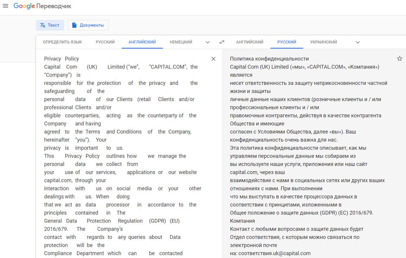Select Русский as target language

click(287, 42)
